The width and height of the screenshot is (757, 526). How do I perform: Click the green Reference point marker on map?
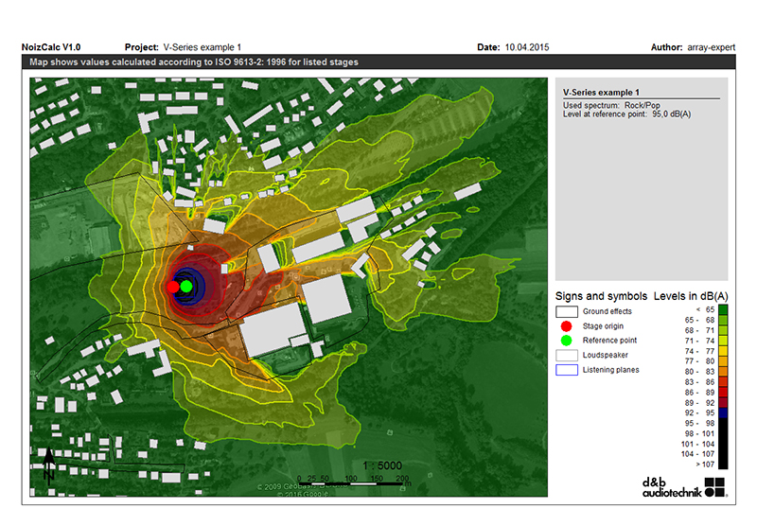(x=186, y=287)
